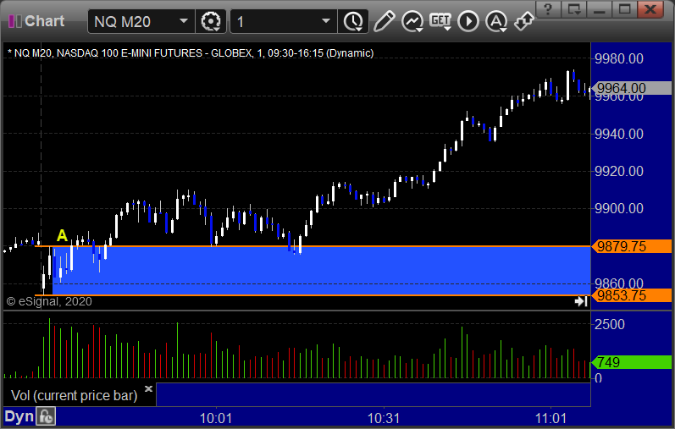Select the upper orange line label 9879.75
Viewport: 675px width, 429px height.
(632, 246)
